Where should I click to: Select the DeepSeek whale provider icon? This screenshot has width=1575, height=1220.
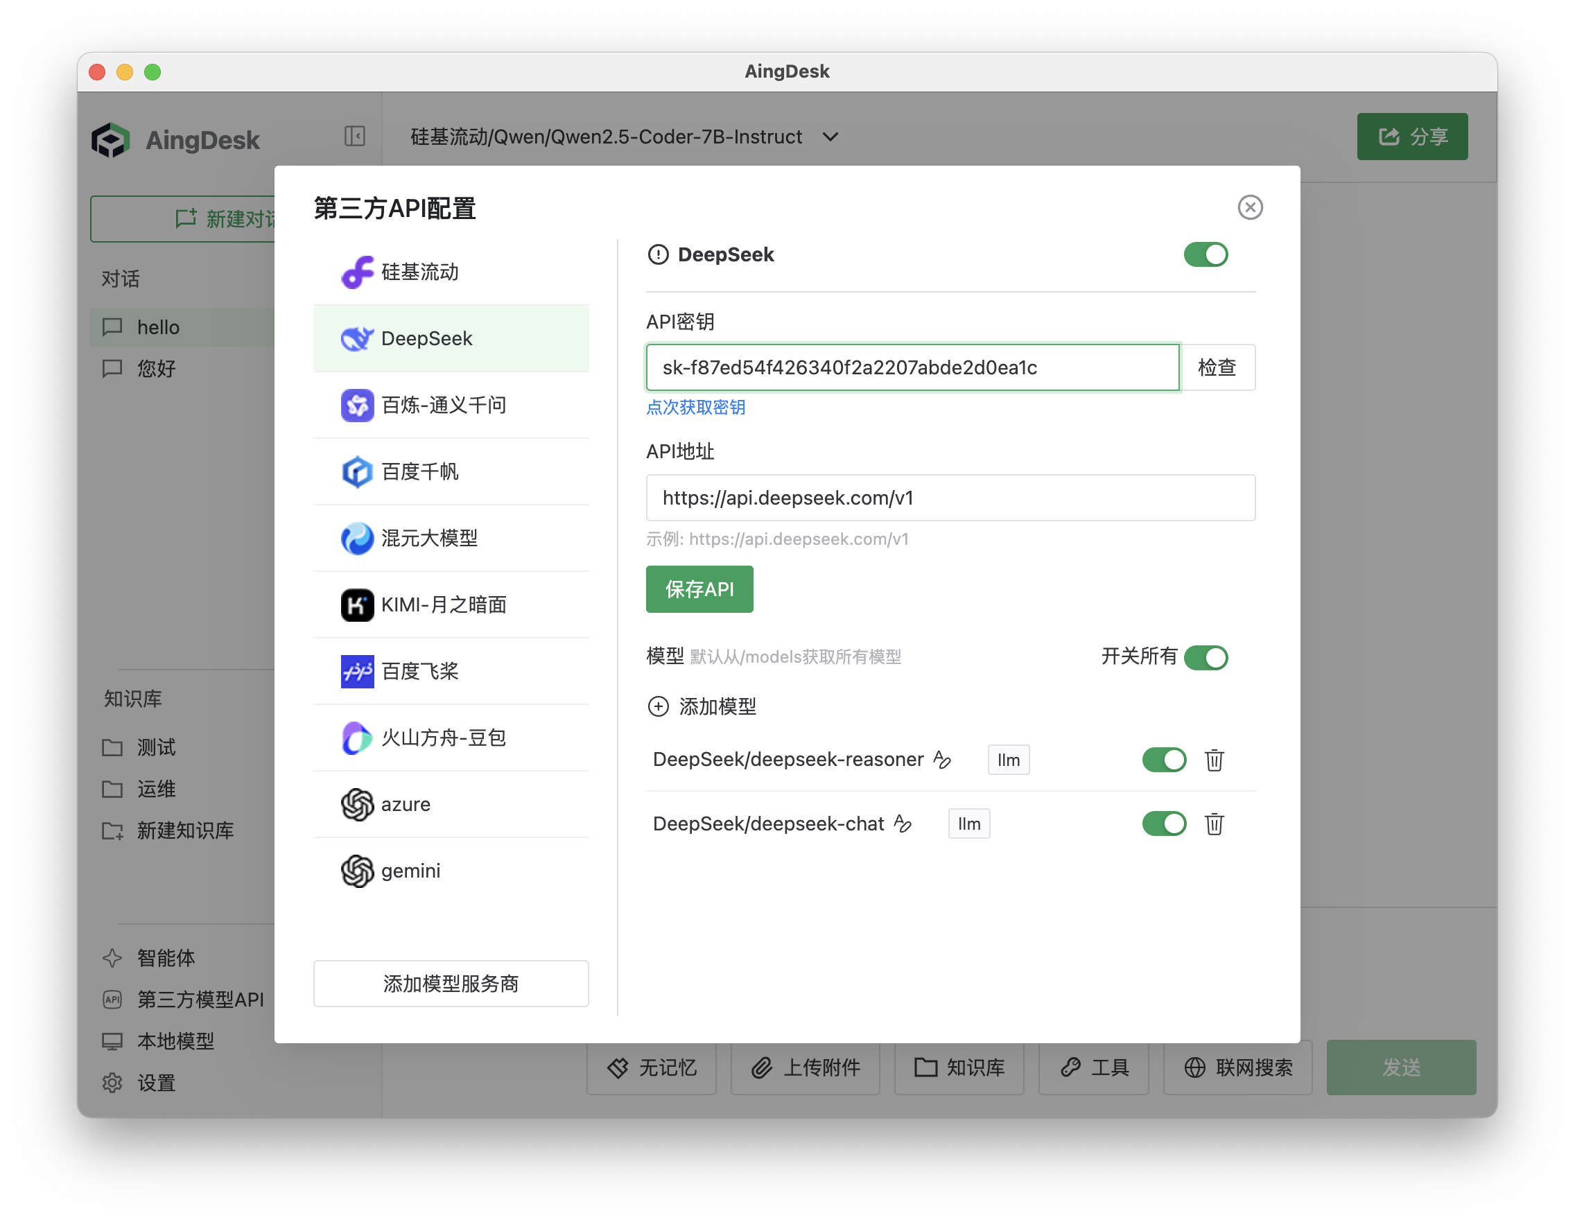(x=356, y=338)
